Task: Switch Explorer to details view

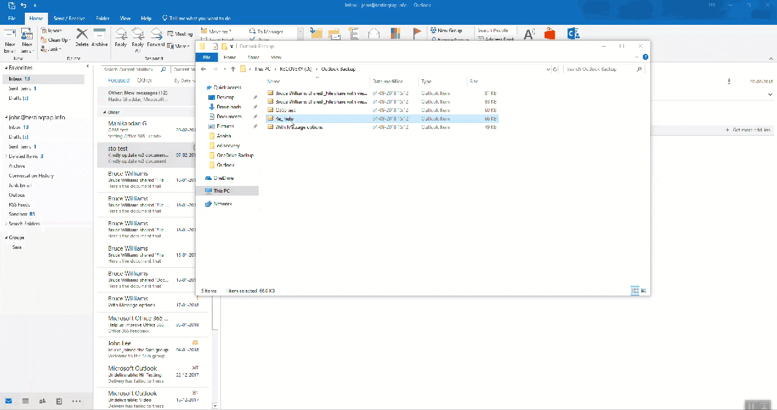Action: click(x=636, y=291)
